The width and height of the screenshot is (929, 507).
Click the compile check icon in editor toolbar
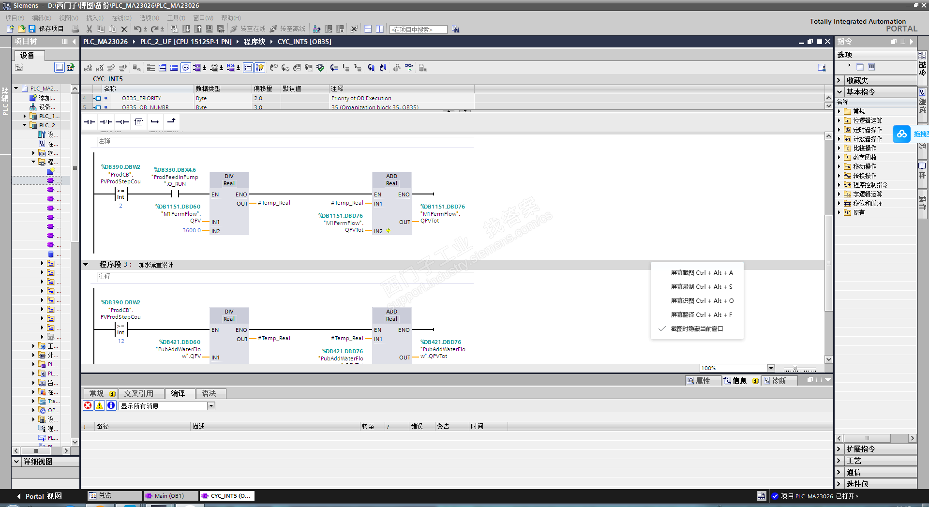[320, 68]
